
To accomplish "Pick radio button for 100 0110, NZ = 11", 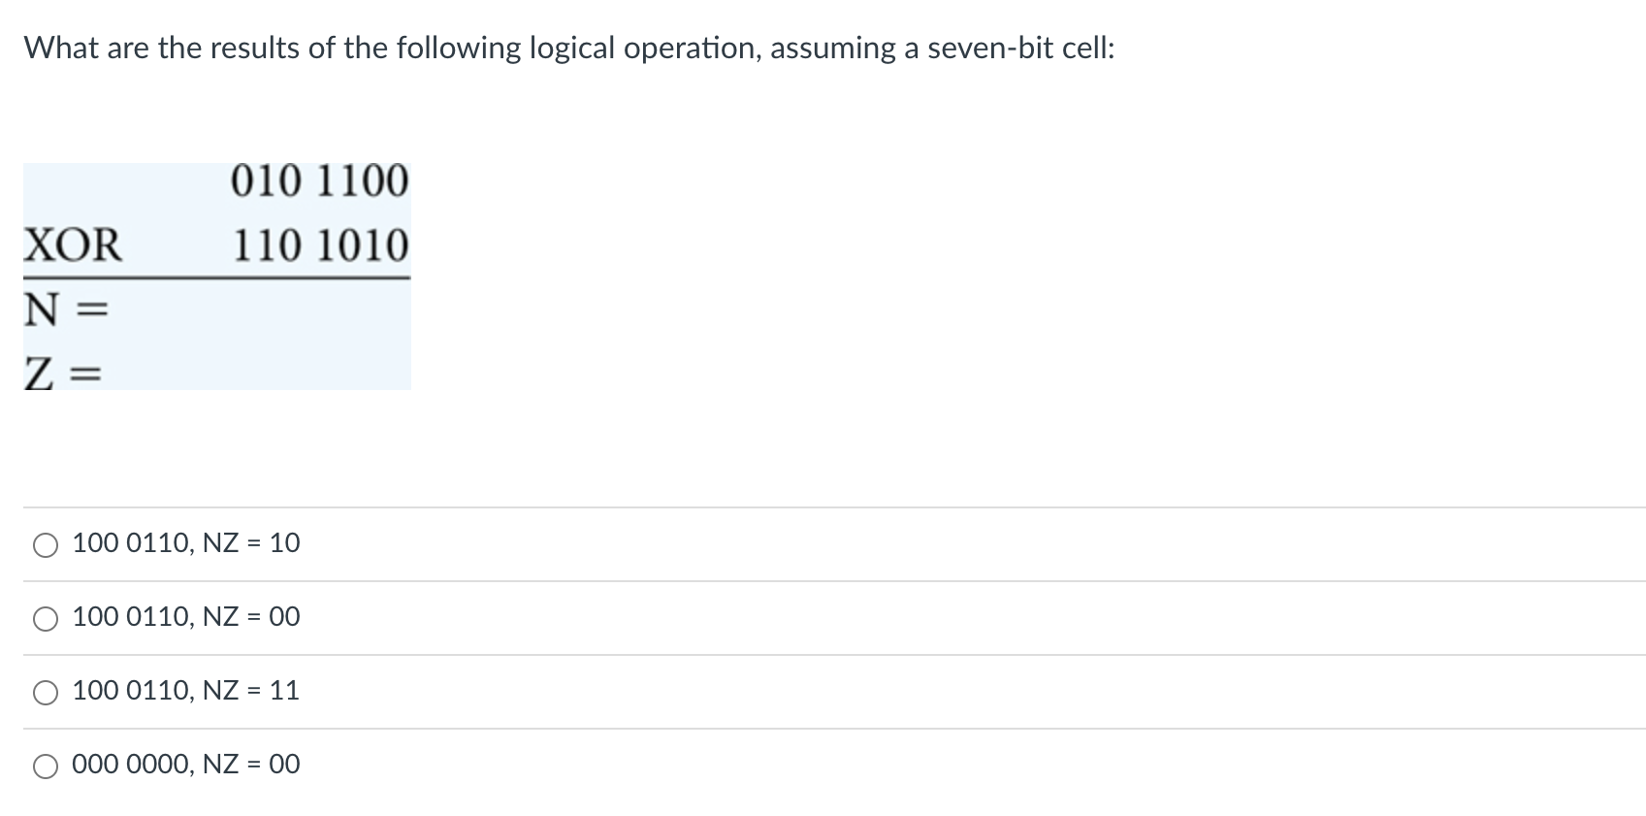I will pos(46,693).
